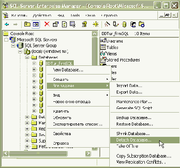
Task: Click the Register Server toolbar icon
Action: coord(116,24)
